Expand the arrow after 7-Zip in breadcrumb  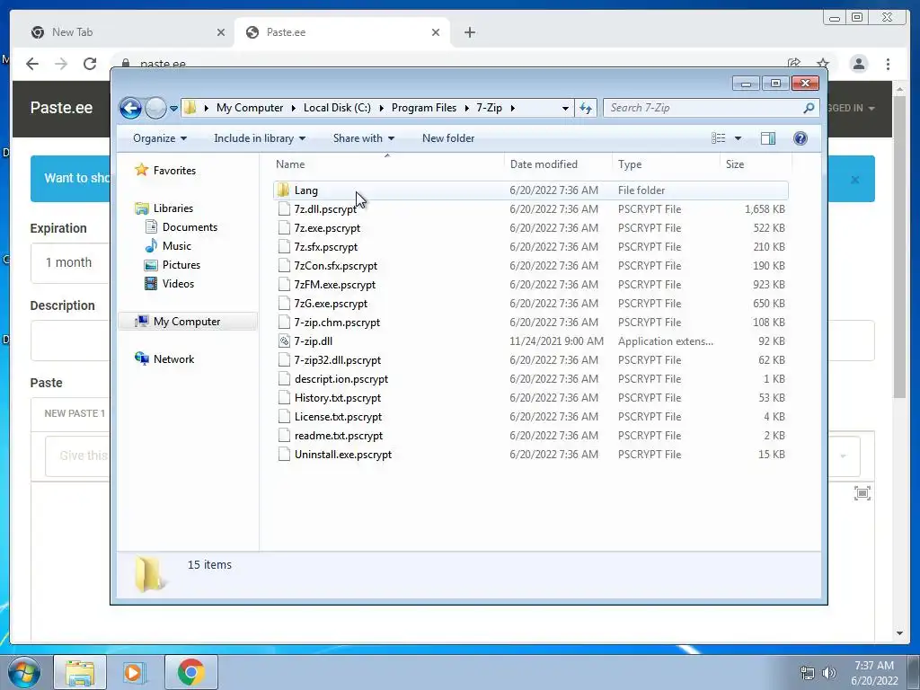coord(513,108)
